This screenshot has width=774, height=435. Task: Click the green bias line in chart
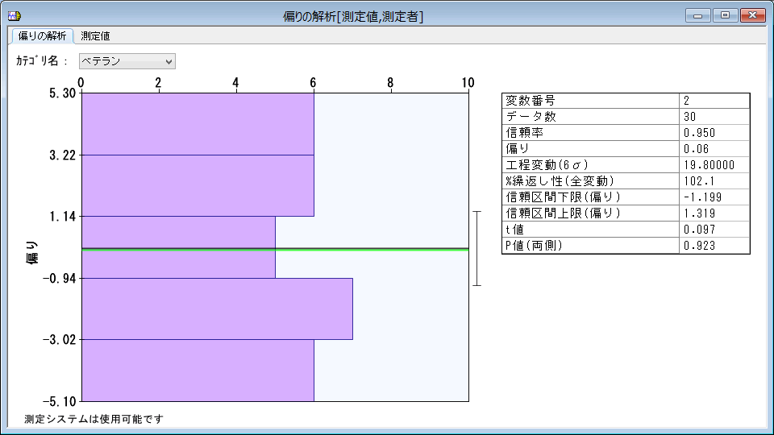(x=275, y=250)
